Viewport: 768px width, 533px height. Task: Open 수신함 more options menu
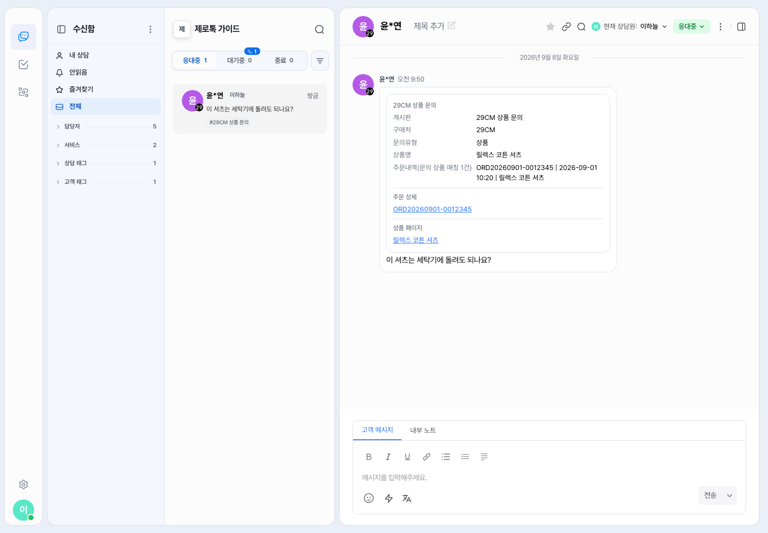tap(150, 29)
